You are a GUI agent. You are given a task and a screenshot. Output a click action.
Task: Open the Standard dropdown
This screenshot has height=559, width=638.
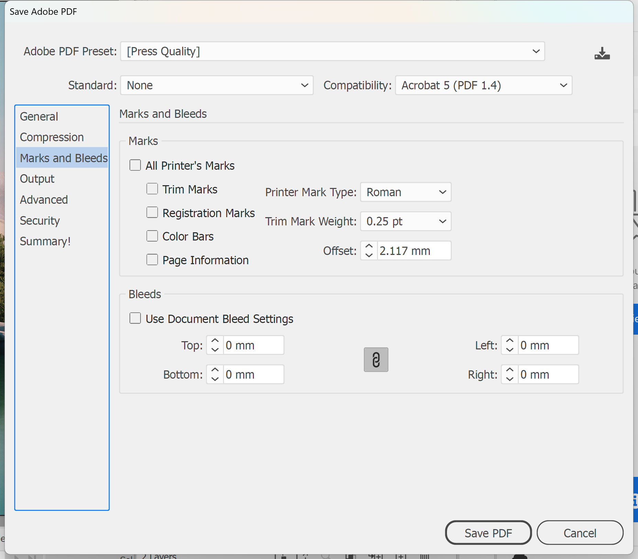217,85
